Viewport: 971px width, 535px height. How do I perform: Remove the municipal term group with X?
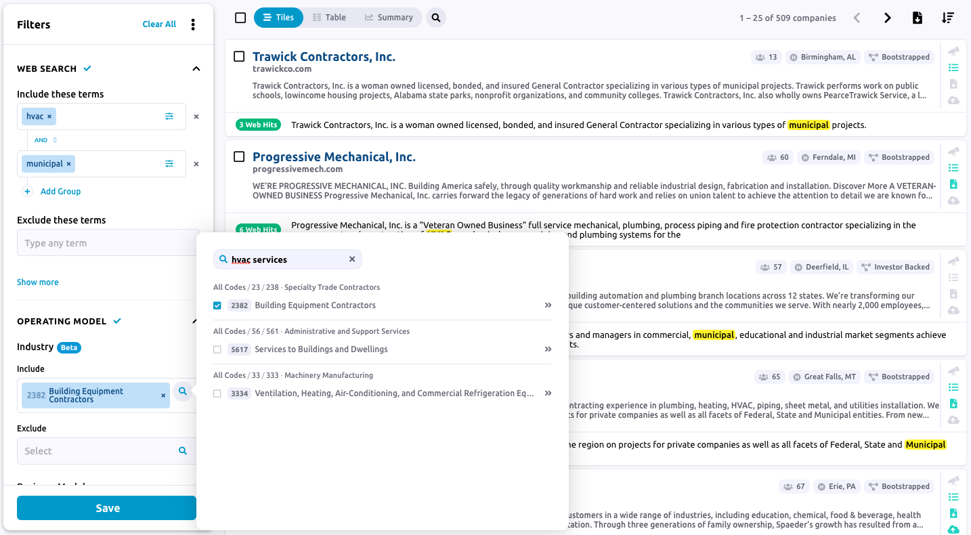(x=196, y=164)
